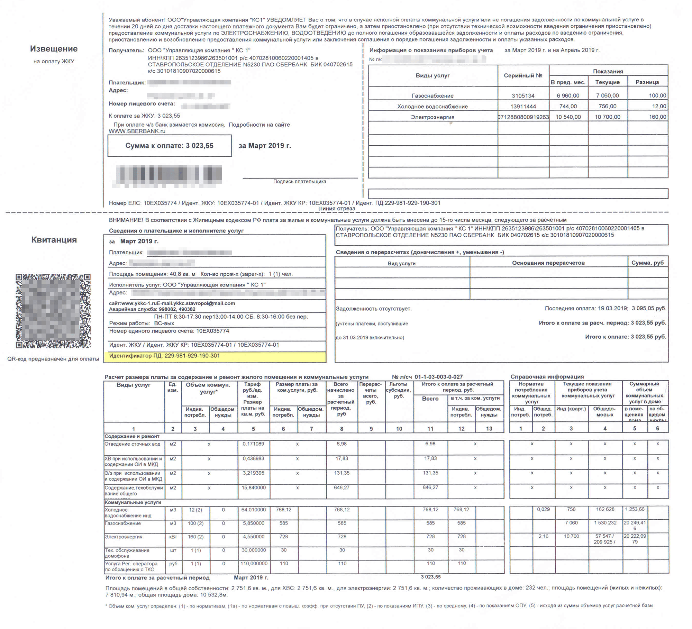Click the account number '№ л/сч 01-1-03-003-0-027'
The width and height of the screenshot is (692, 629).
[427, 377]
